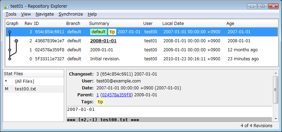
Task: Click summary 2009-01-01 of revision 1
Action: pos(101,50)
